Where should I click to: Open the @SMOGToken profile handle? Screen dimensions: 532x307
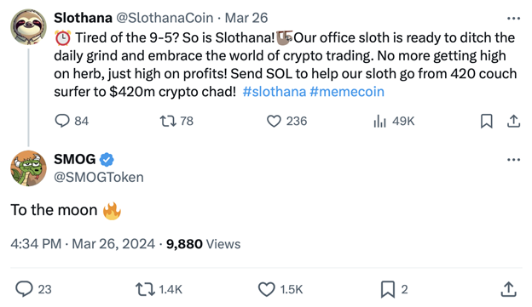99,177
